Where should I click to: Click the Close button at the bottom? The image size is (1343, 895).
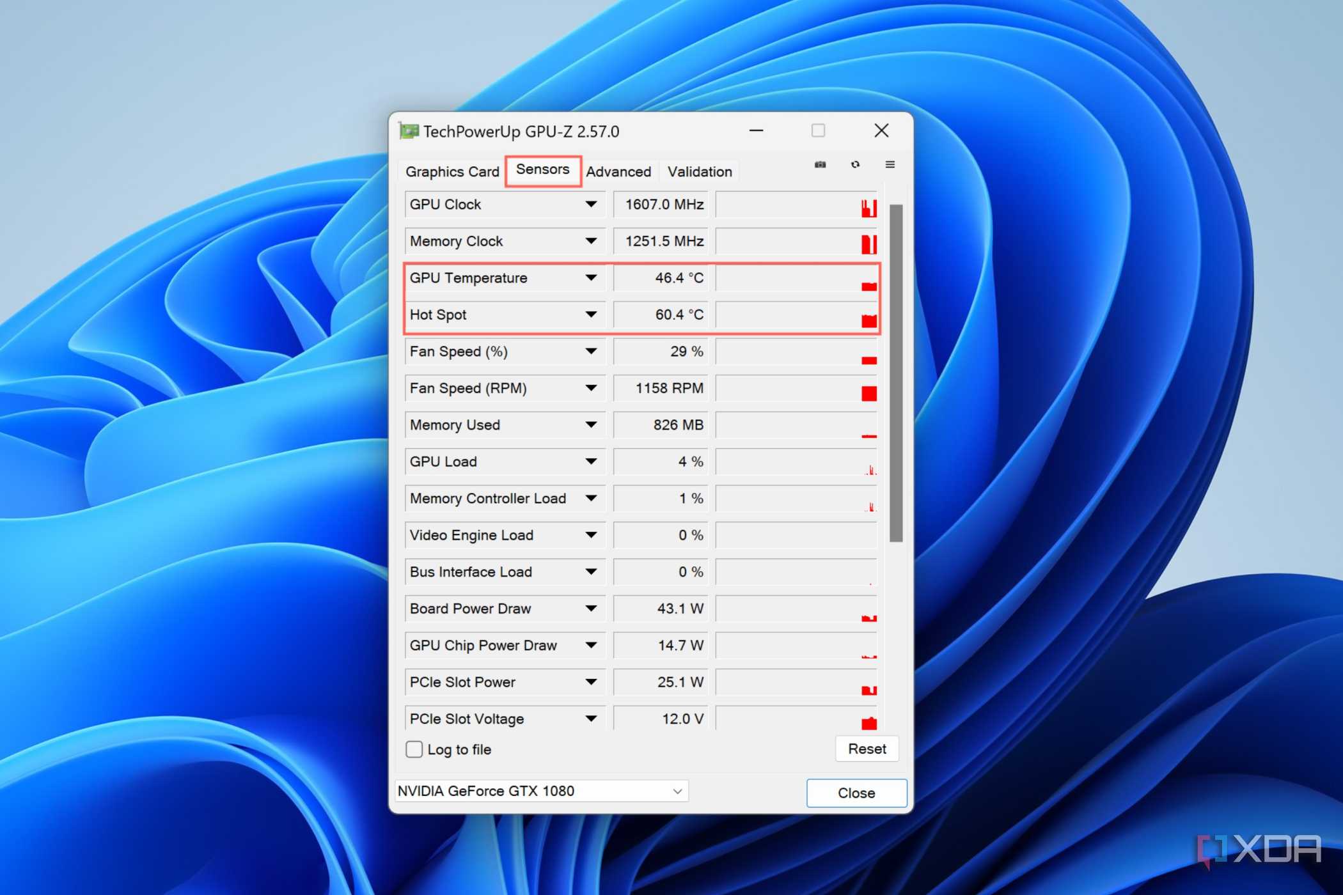pyautogui.click(x=856, y=793)
